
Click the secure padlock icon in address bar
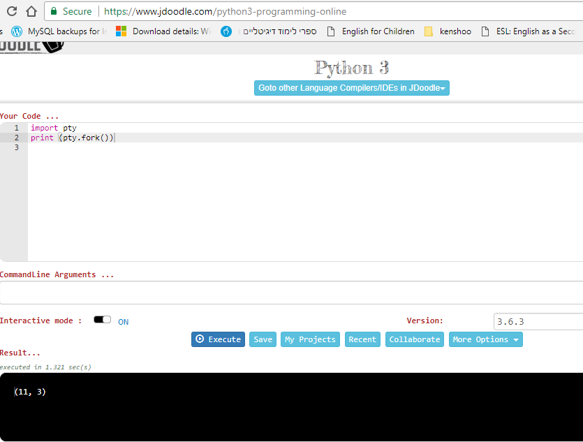54,11
